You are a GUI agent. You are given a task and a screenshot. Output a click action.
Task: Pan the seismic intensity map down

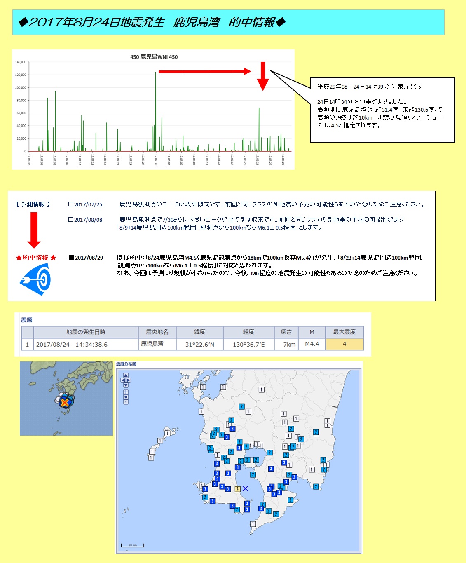126,385
